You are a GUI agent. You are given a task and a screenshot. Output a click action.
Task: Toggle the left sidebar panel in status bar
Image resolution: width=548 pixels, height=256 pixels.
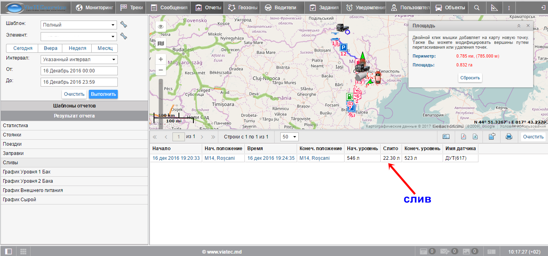(8, 252)
